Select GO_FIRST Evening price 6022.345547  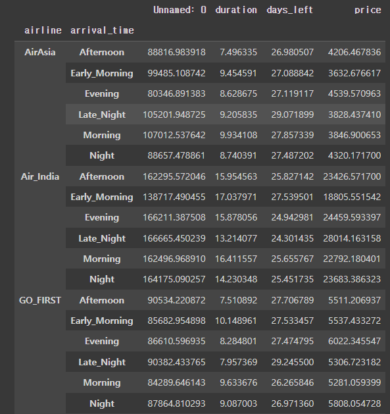click(354, 341)
